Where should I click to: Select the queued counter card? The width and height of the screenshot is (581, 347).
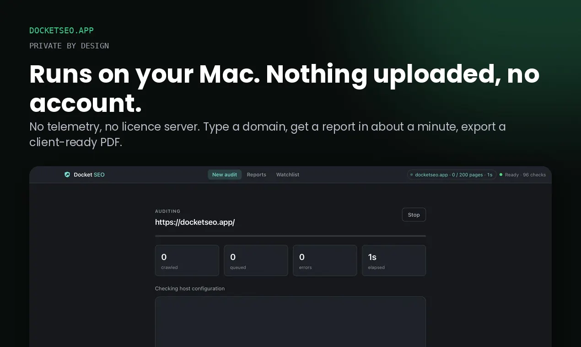coord(256,260)
